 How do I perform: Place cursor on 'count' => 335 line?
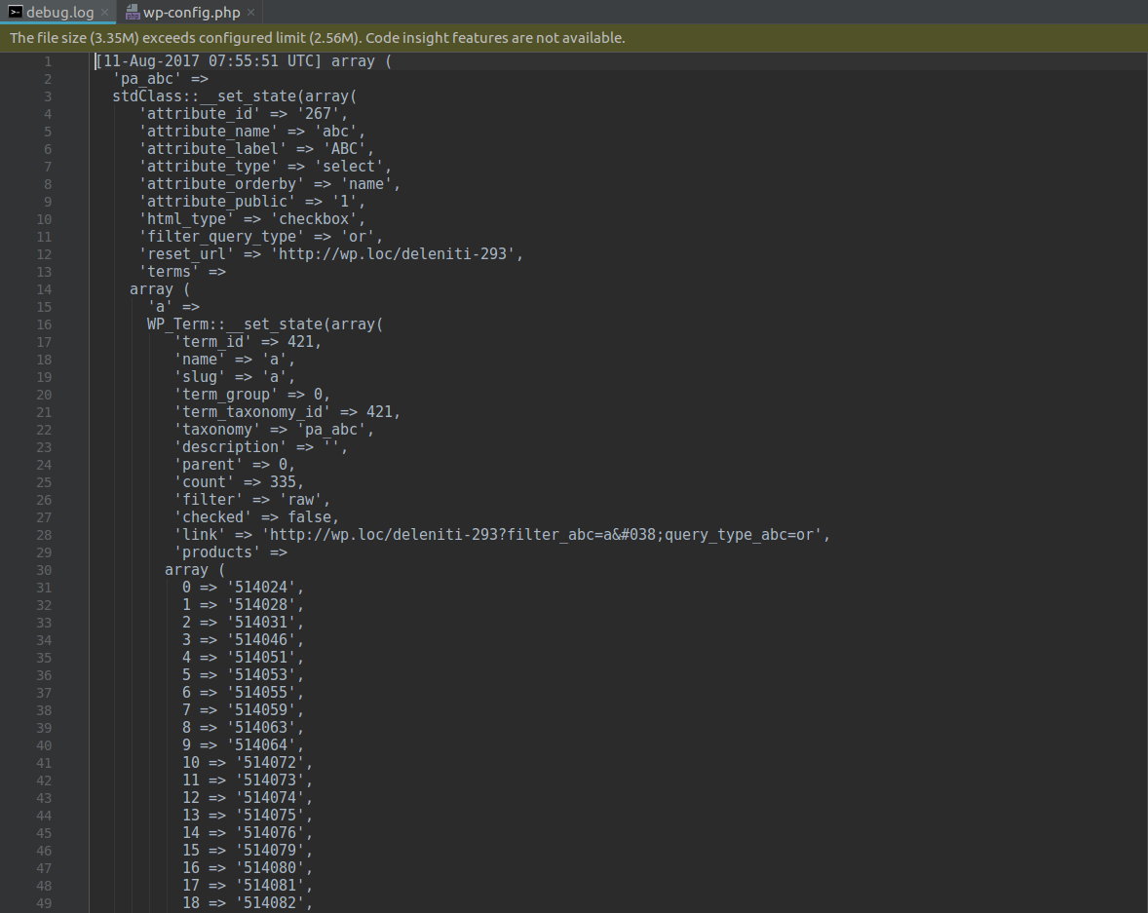(x=239, y=482)
